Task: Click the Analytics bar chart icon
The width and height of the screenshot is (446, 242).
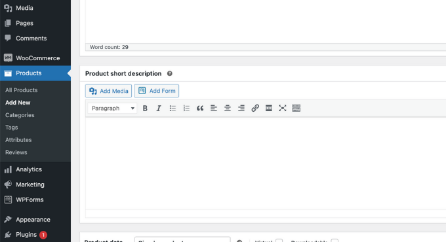Action: click(8, 169)
